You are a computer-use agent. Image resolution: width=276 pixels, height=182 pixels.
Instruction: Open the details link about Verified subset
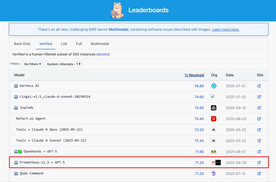tap(103, 54)
